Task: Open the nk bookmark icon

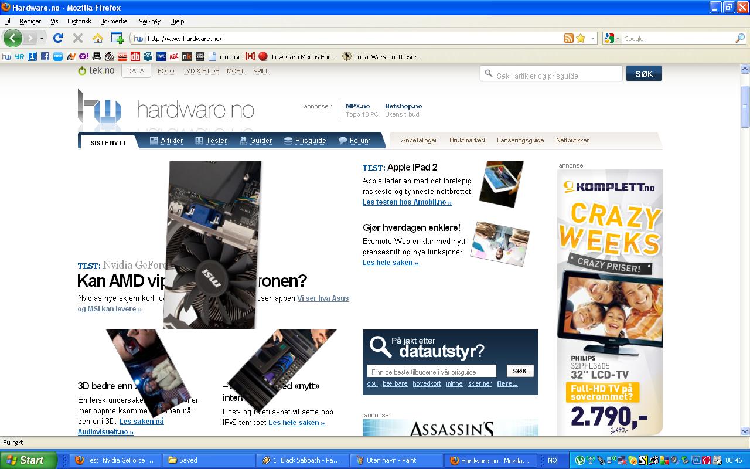Action: coord(187,57)
